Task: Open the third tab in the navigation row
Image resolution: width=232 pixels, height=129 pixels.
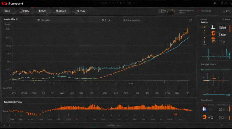Action: click(43, 11)
